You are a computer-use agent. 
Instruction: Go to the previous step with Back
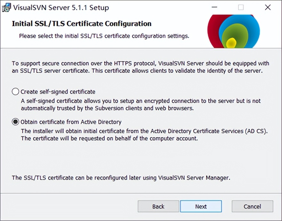158,207
